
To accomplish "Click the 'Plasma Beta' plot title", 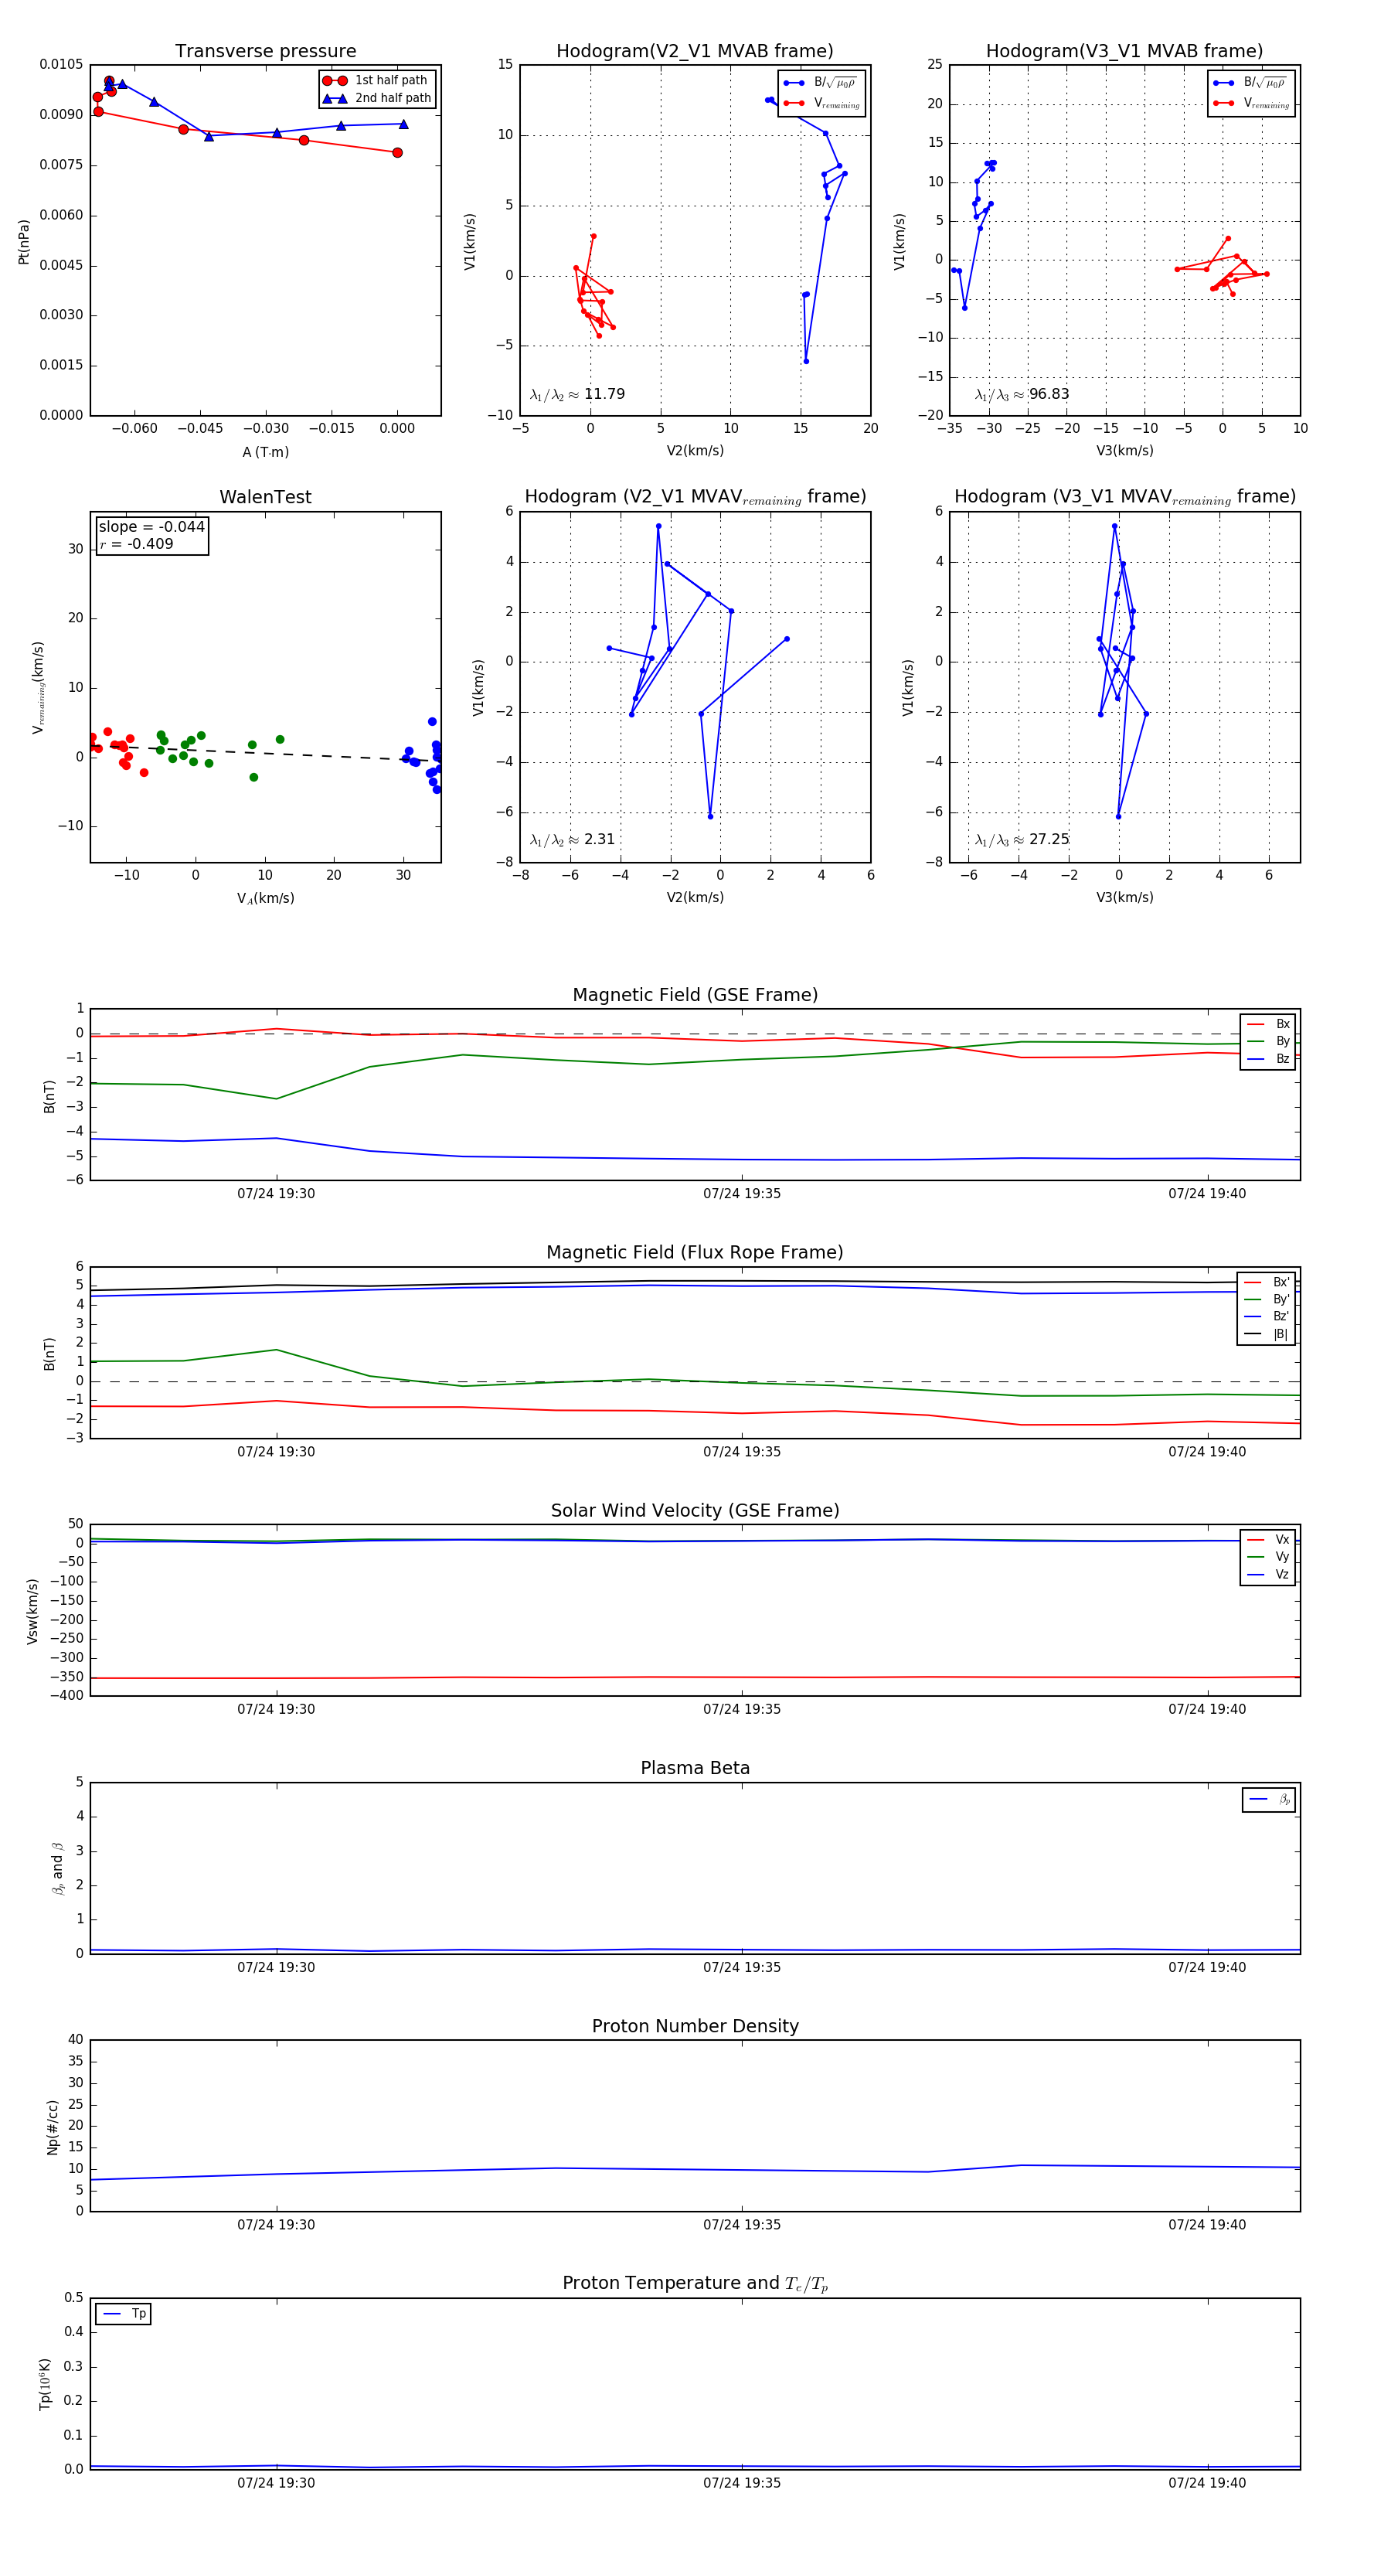I will point(695,1768).
